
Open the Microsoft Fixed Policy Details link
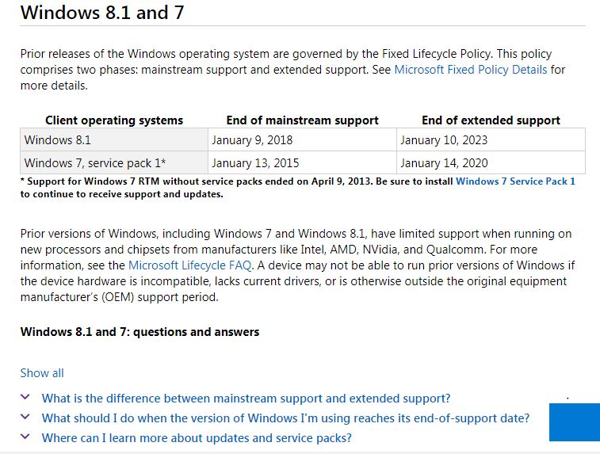(x=470, y=70)
